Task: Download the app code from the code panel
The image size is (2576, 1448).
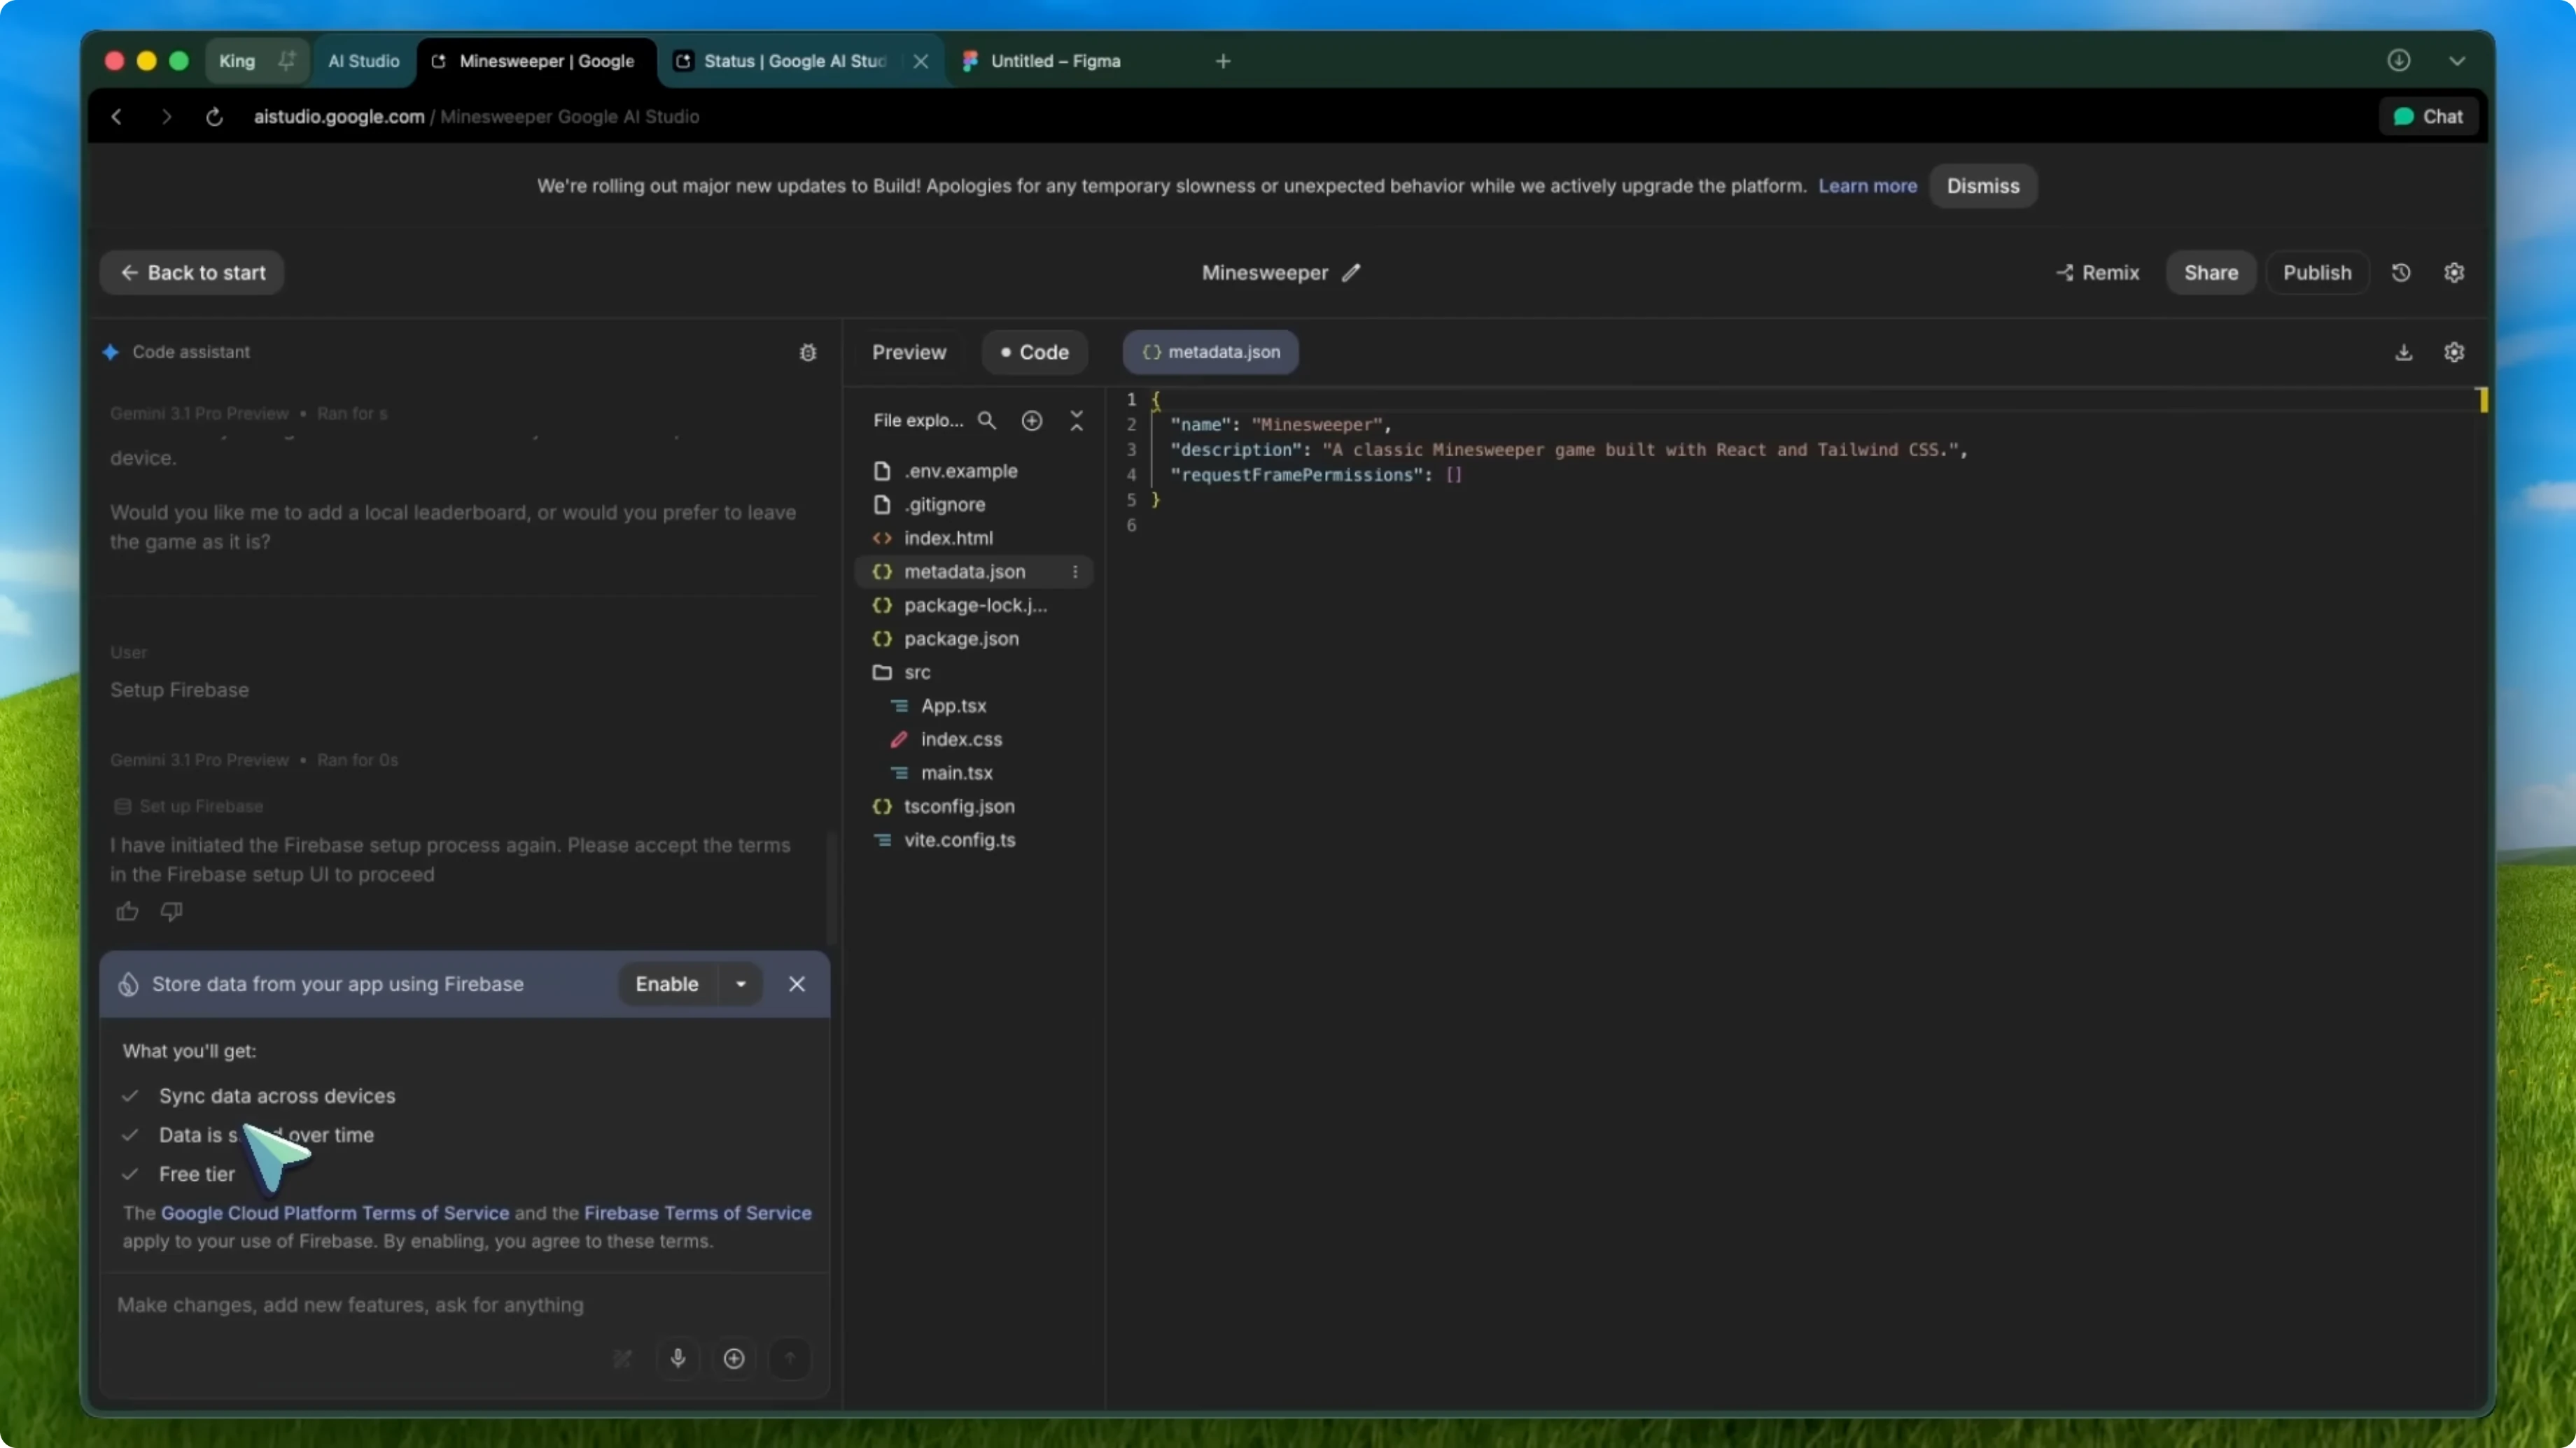Action: (x=2404, y=352)
